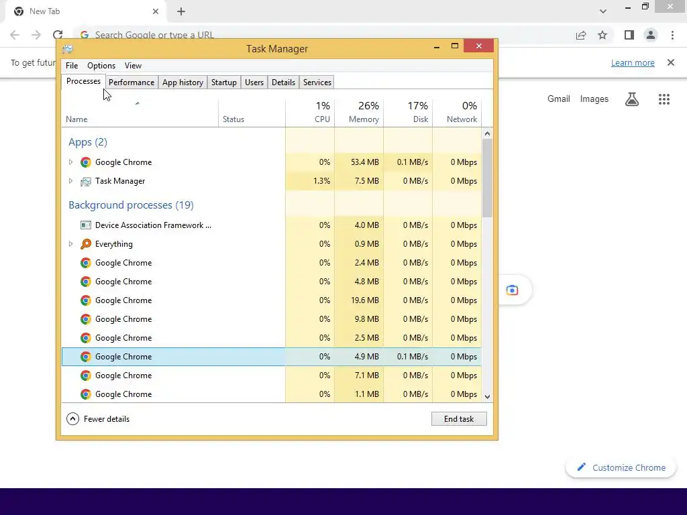Select the Google Chrome process using 7.1 MB
Viewport: 687px width, 515px height.
click(271, 376)
